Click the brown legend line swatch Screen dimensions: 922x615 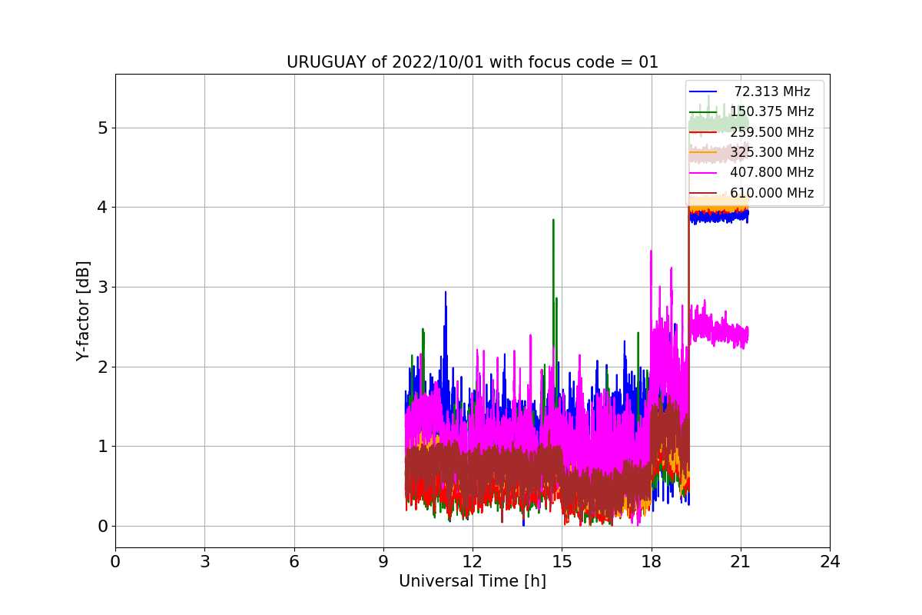pos(703,193)
